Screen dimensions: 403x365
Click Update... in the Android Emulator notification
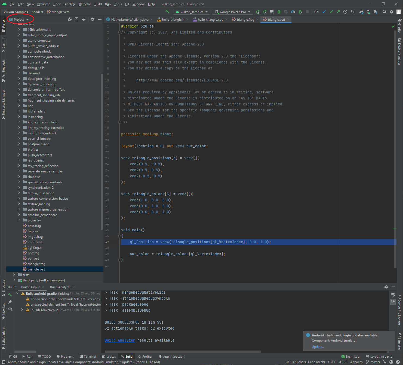tap(318, 346)
